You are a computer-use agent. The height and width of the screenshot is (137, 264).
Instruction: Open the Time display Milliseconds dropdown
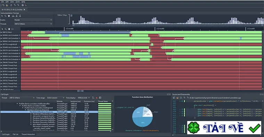84,98
